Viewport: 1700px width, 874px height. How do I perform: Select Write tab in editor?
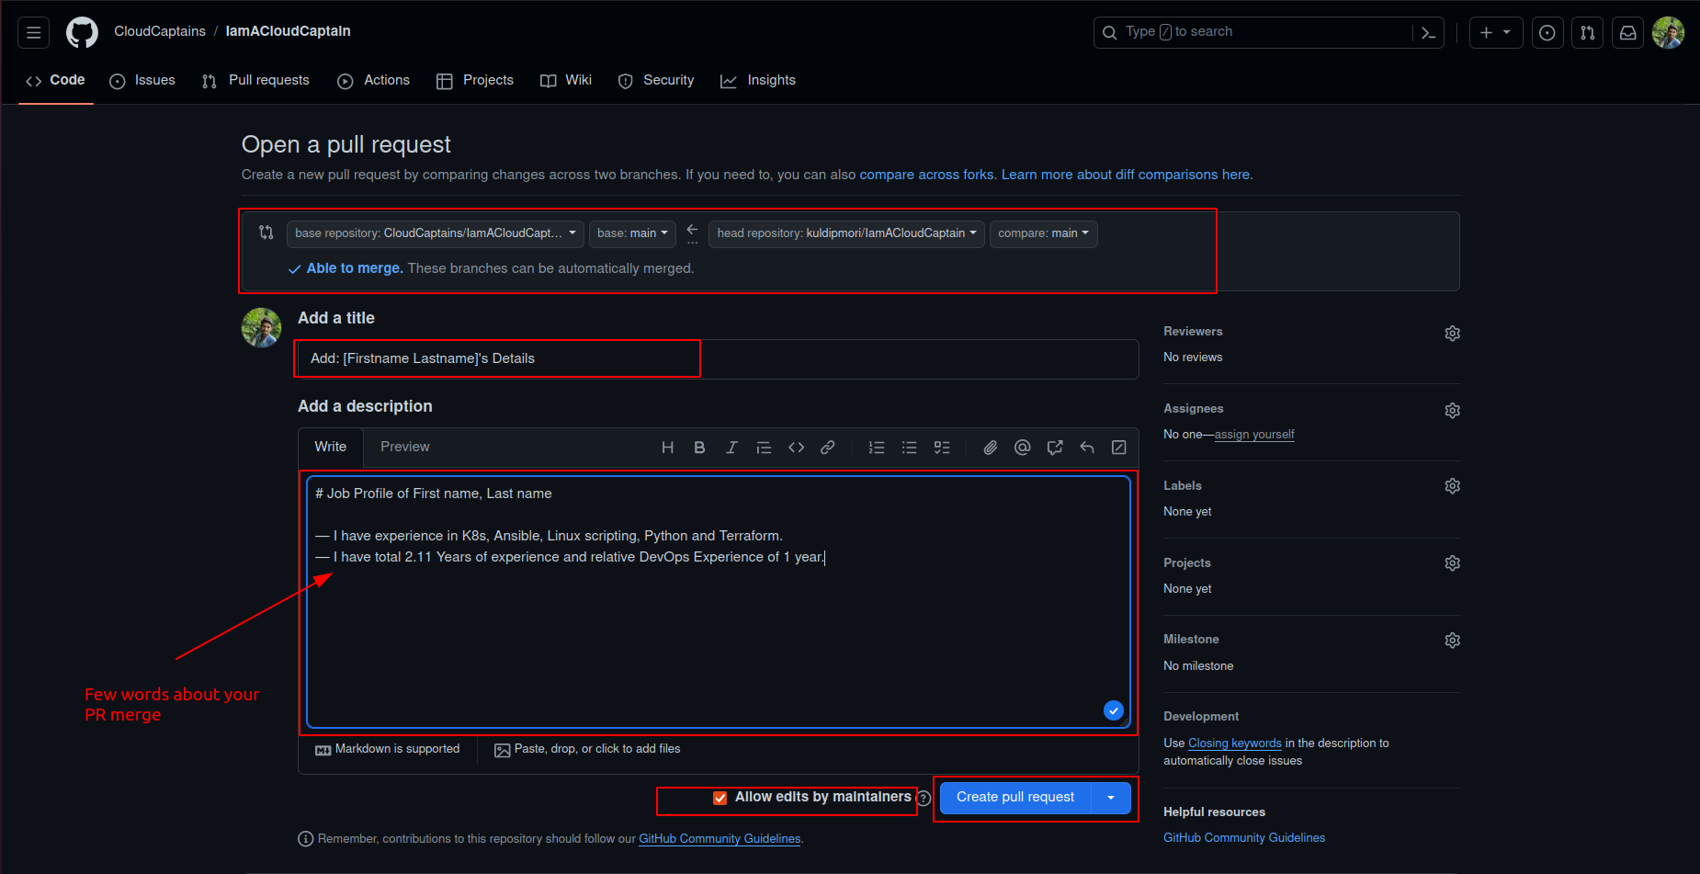pos(331,448)
